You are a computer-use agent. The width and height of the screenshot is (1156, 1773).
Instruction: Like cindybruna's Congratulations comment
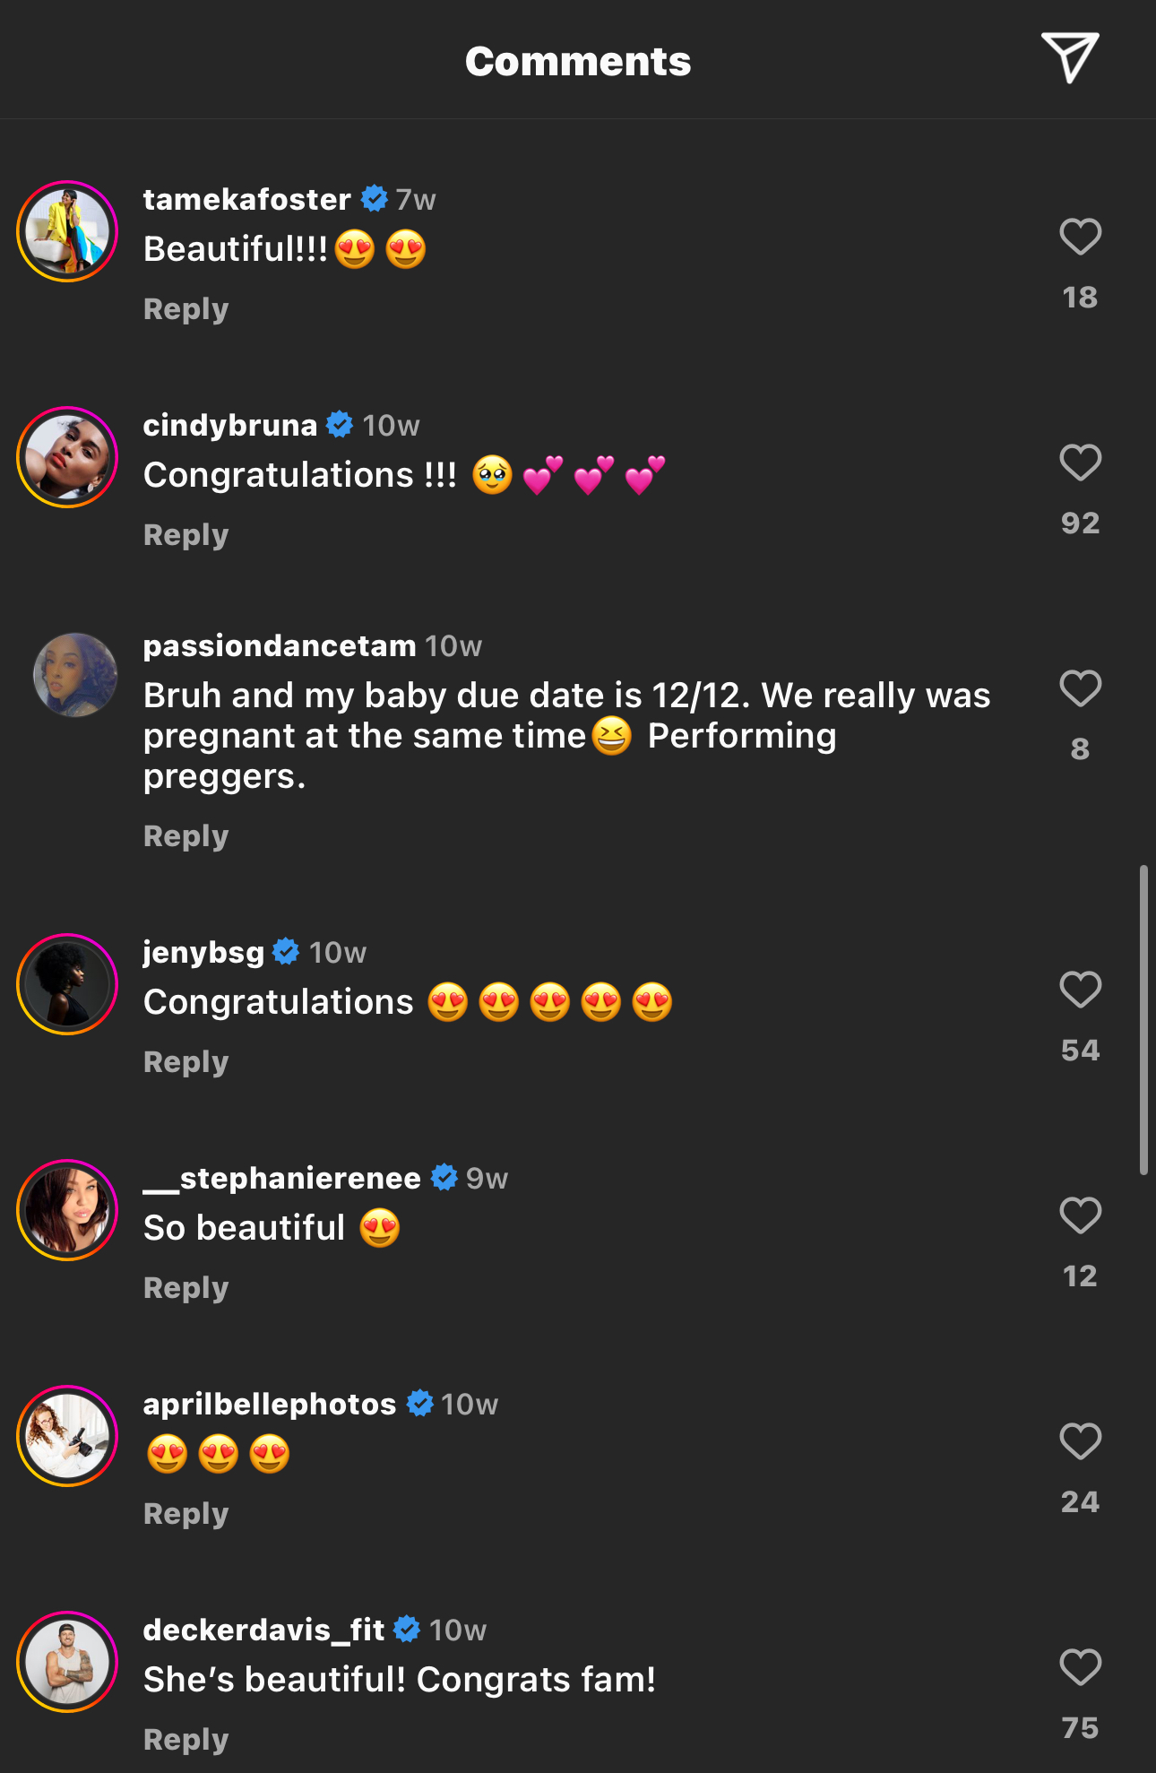pos(1080,463)
